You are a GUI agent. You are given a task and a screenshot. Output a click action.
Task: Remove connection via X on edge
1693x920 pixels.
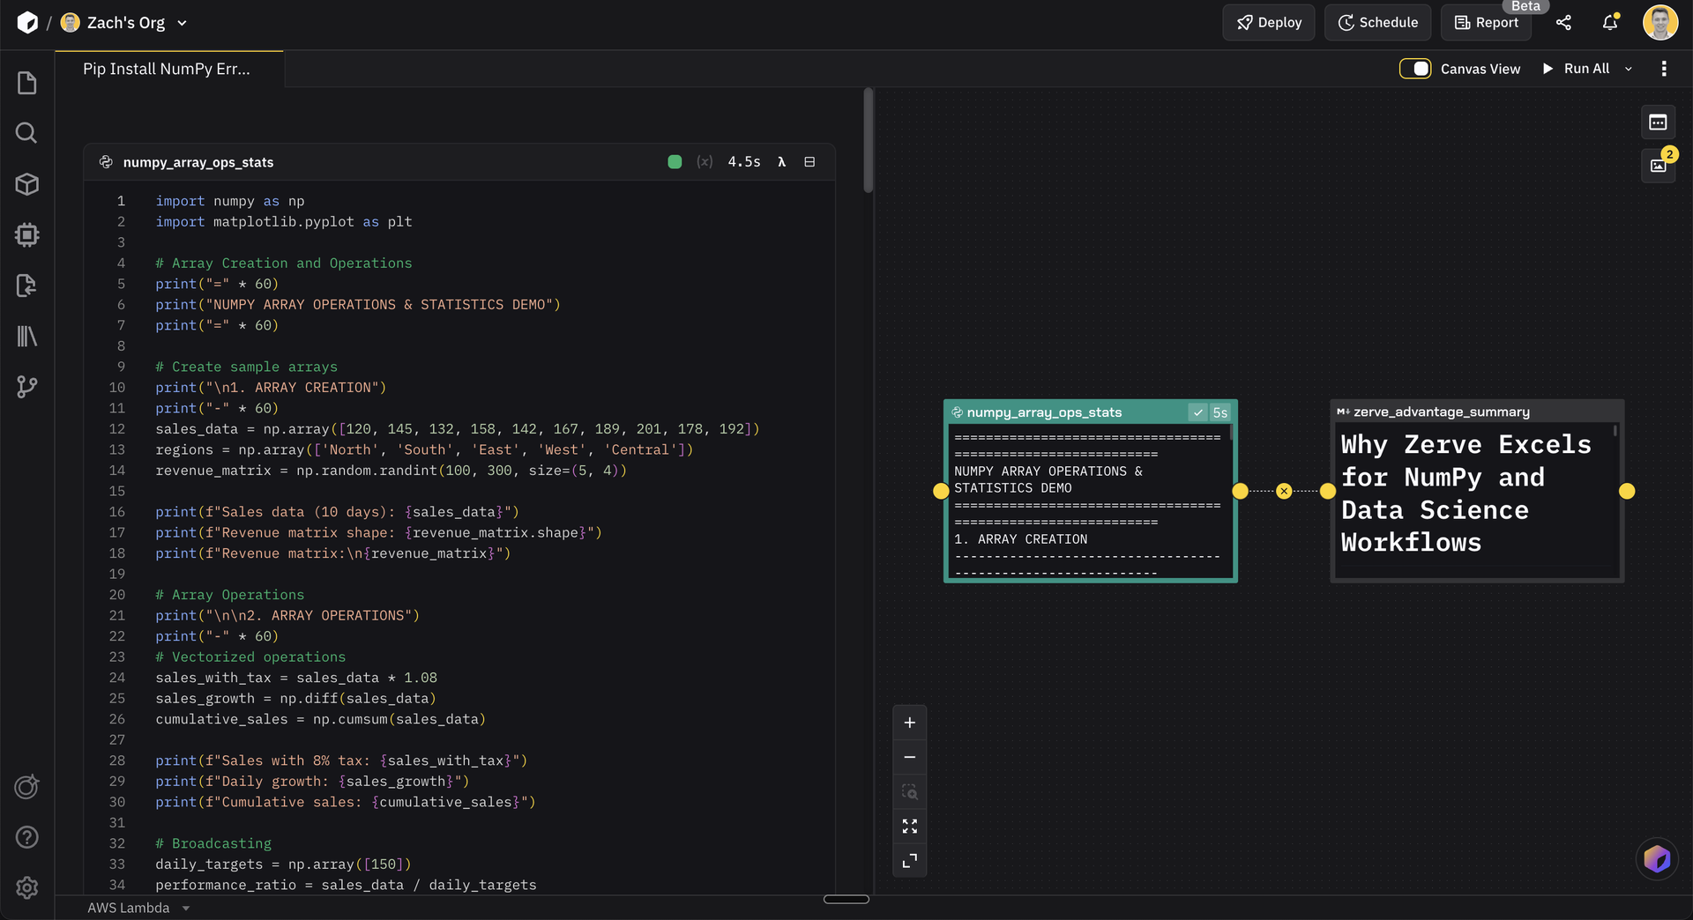coord(1284,491)
